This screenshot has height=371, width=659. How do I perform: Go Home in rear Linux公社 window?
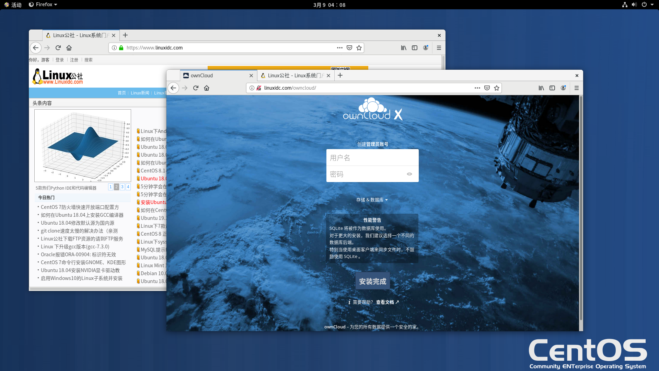pos(69,48)
